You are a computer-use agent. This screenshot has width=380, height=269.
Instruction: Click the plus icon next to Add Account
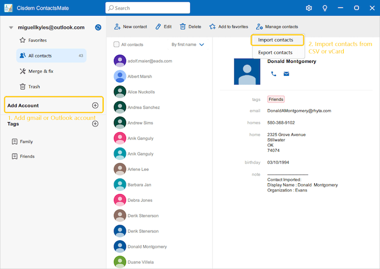coord(95,105)
